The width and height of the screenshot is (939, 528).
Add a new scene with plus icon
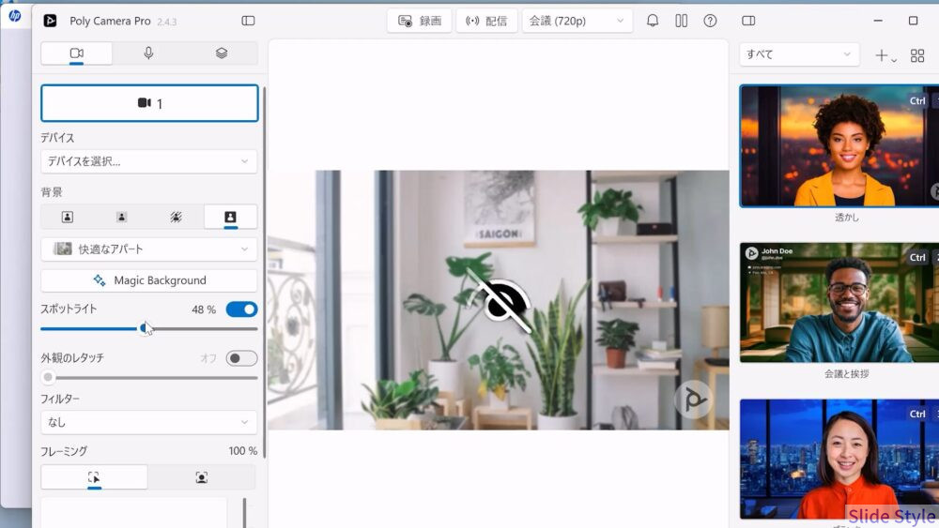point(885,55)
